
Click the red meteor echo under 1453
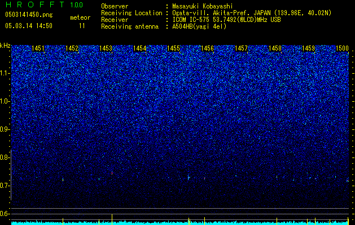(112, 173)
